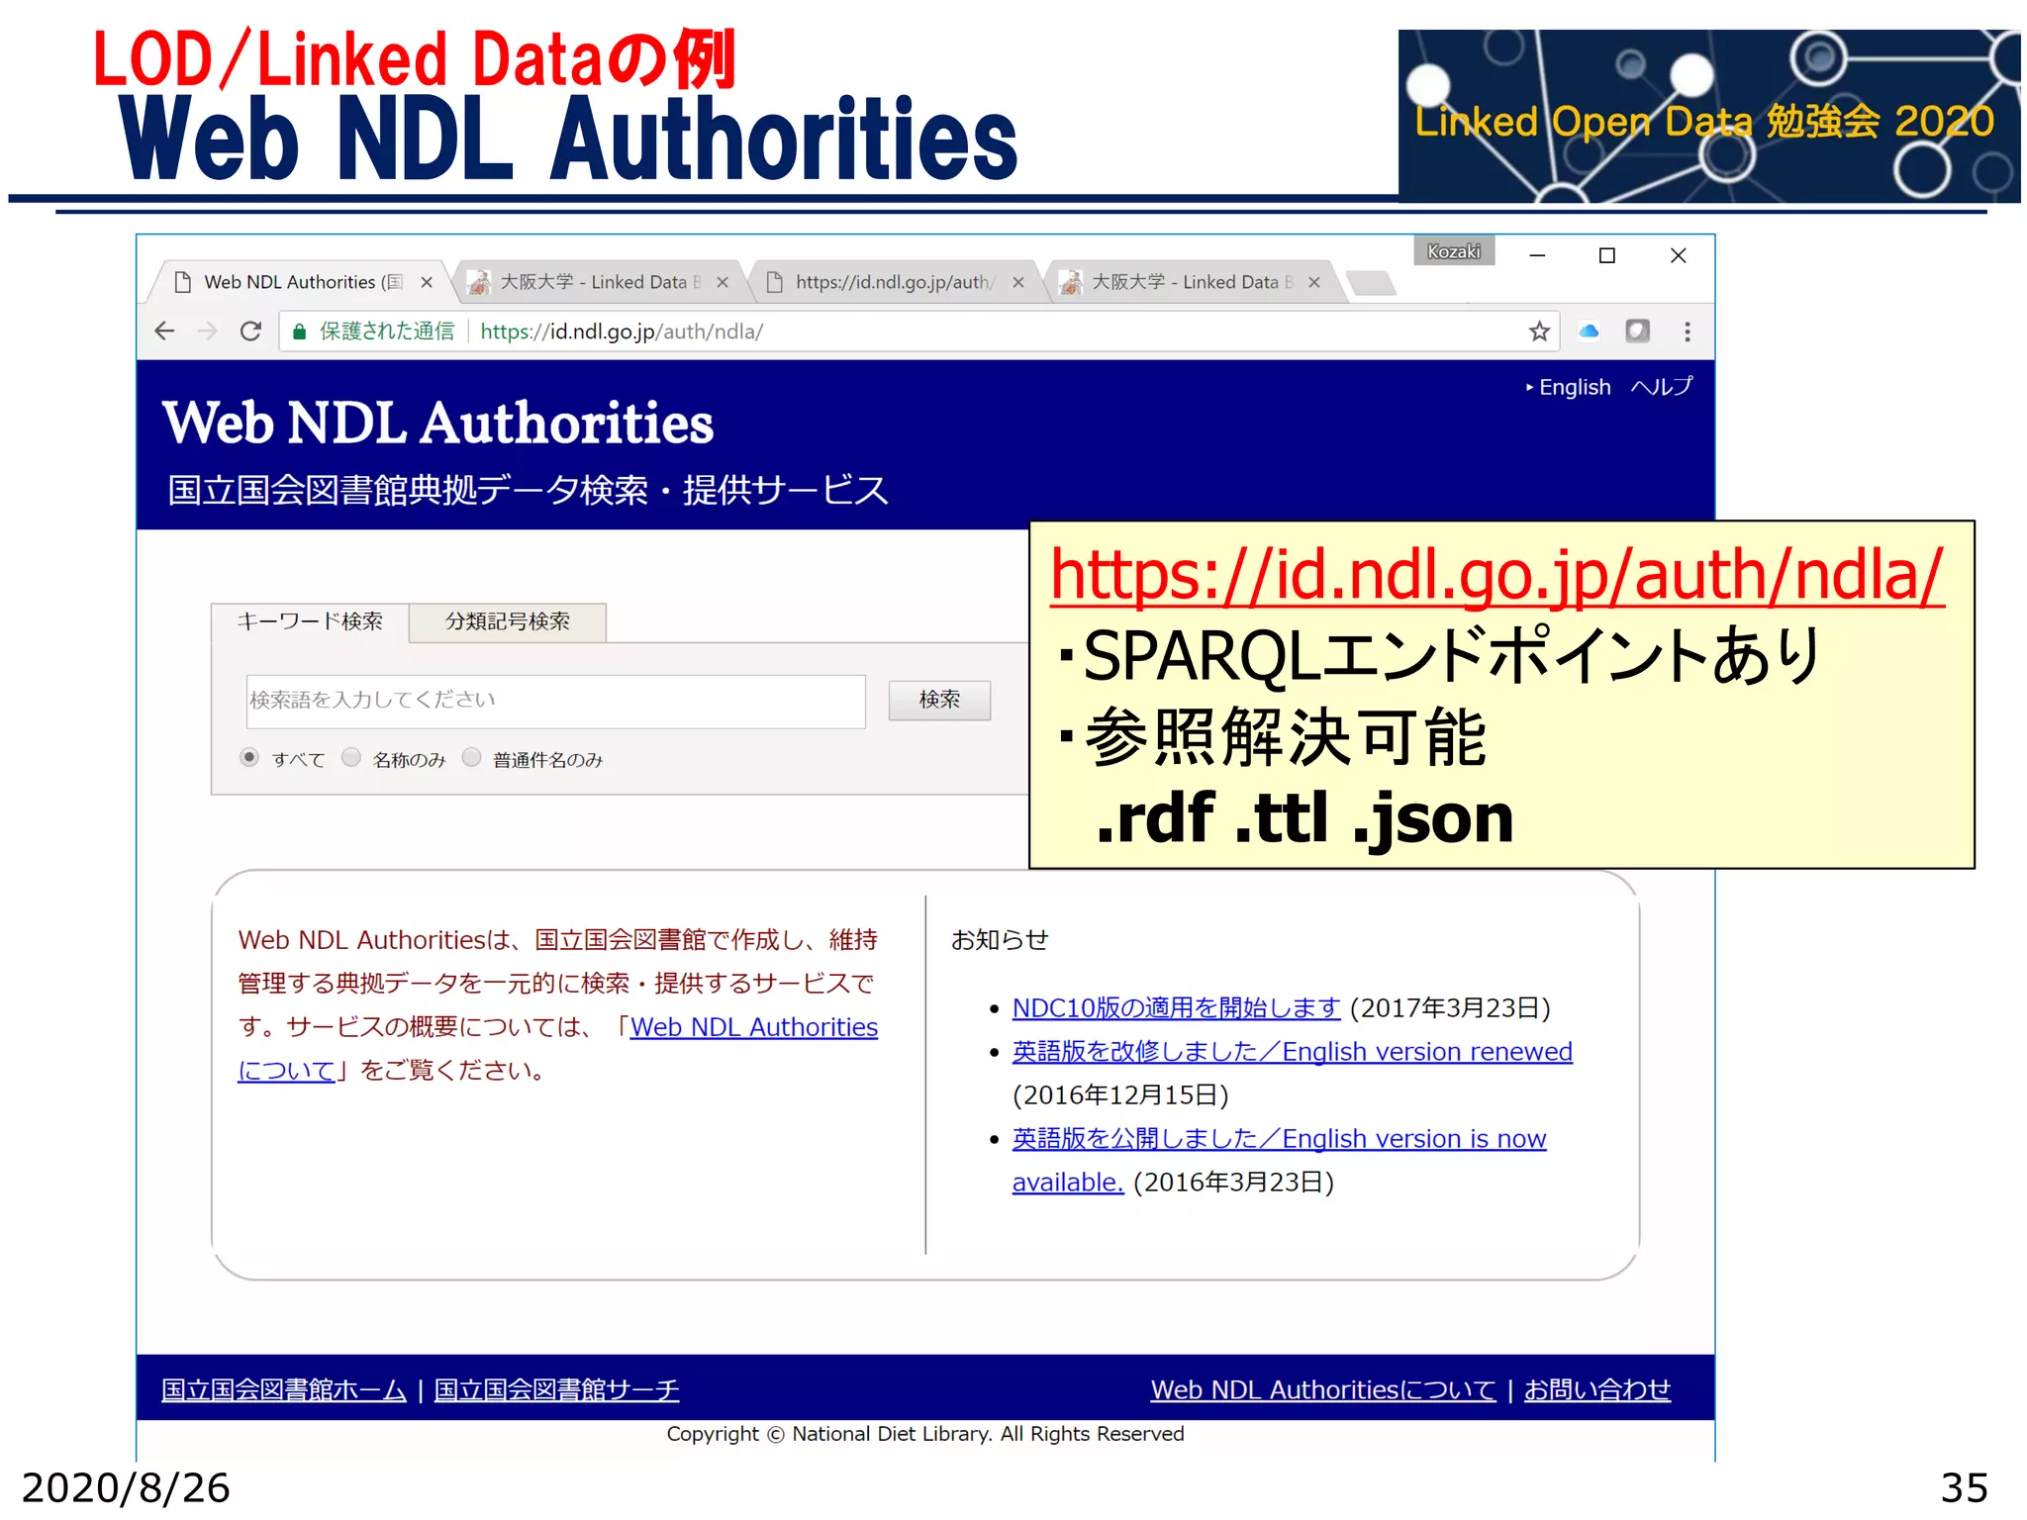Click Copyright National Diet Library text
Viewport: 2027px width, 1520px height.
point(925,1434)
